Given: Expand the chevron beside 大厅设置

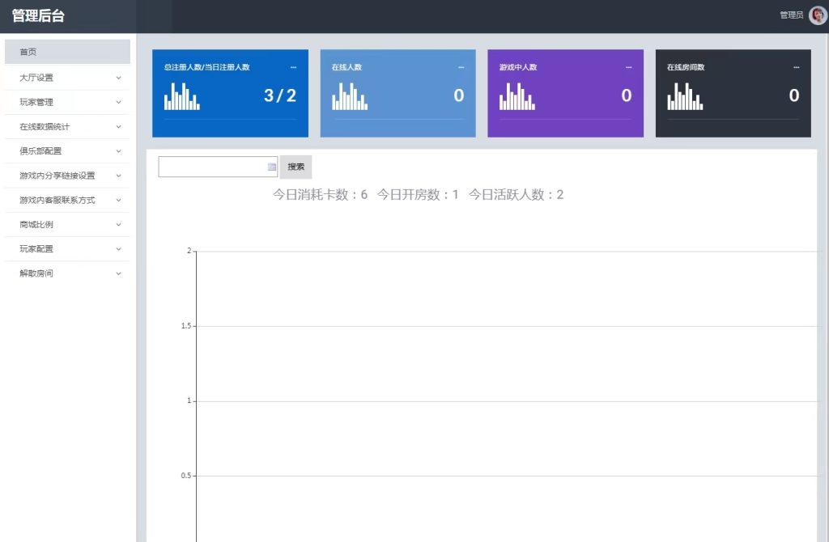Looking at the screenshot, I should tap(118, 78).
